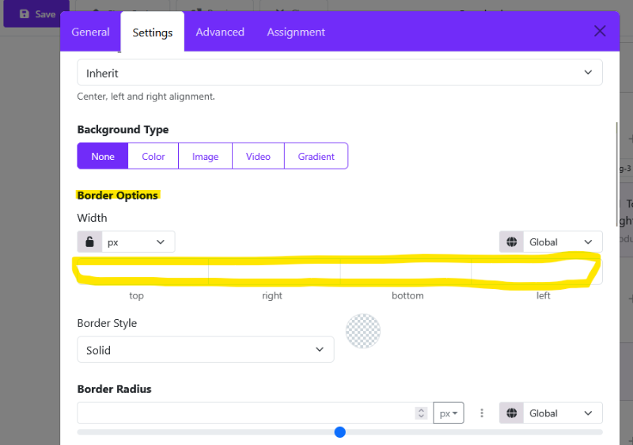This screenshot has width=633, height=445.
Task: Open the Assignment tab
Action: click(x=296, y=32)
